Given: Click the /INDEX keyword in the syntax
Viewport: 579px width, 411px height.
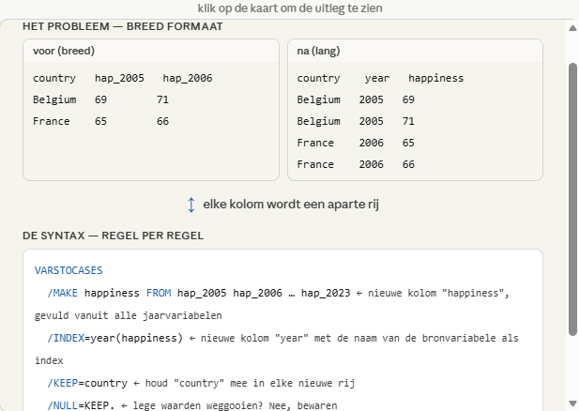Looking at the screenshot, I should point(66,338).
